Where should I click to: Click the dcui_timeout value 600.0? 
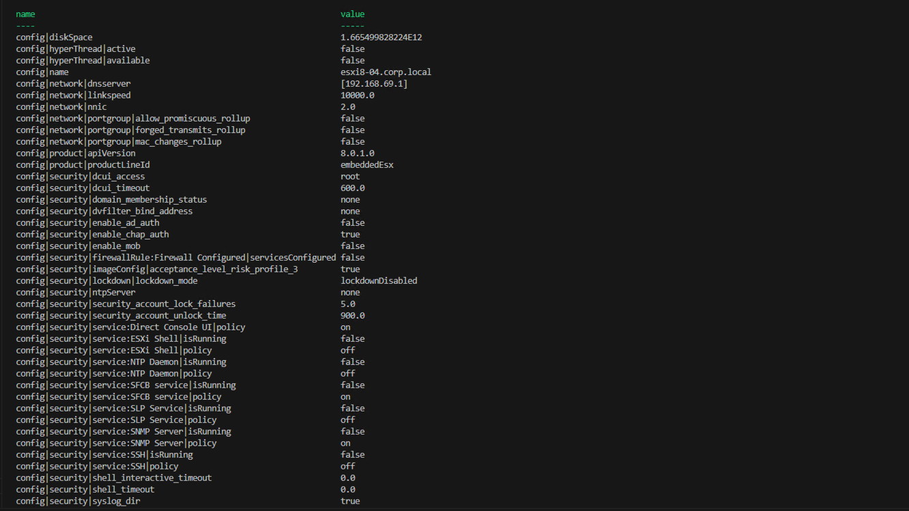click(x=352, y=188)
